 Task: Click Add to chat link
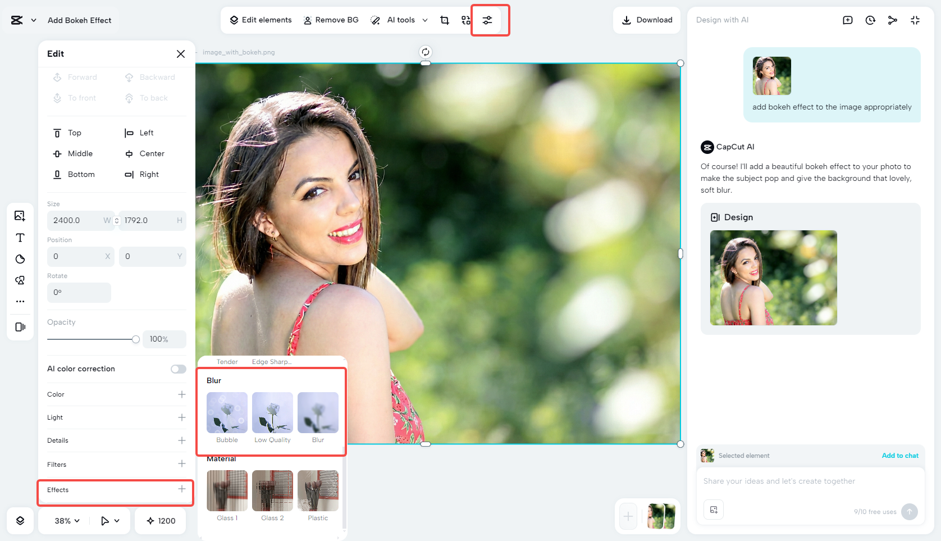coord(900,456)
